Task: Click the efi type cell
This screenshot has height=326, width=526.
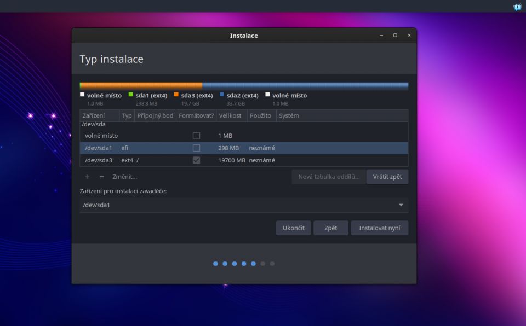Action: pyautogui.click(x=125, y=148)
